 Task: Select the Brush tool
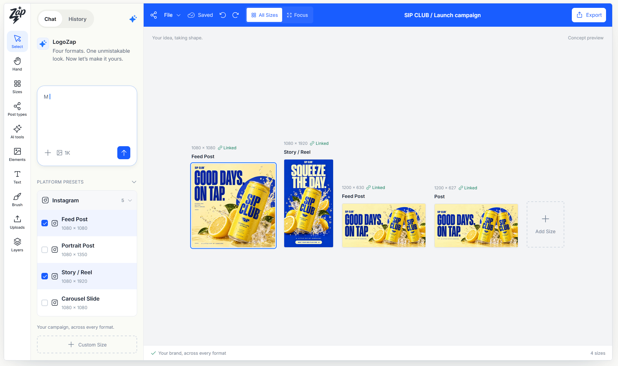point(17,200)
